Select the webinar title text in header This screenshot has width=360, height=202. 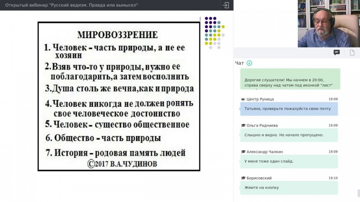coord(72,5)
